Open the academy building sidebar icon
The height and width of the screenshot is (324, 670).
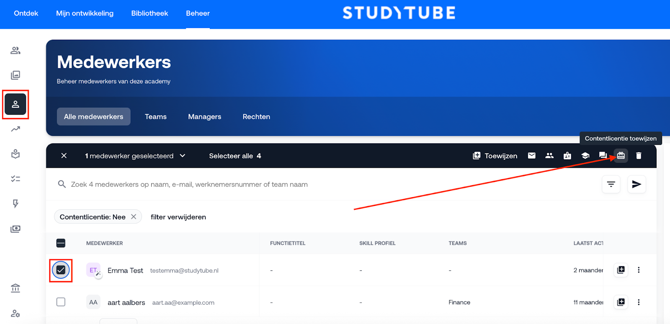(x=15, y=288)
